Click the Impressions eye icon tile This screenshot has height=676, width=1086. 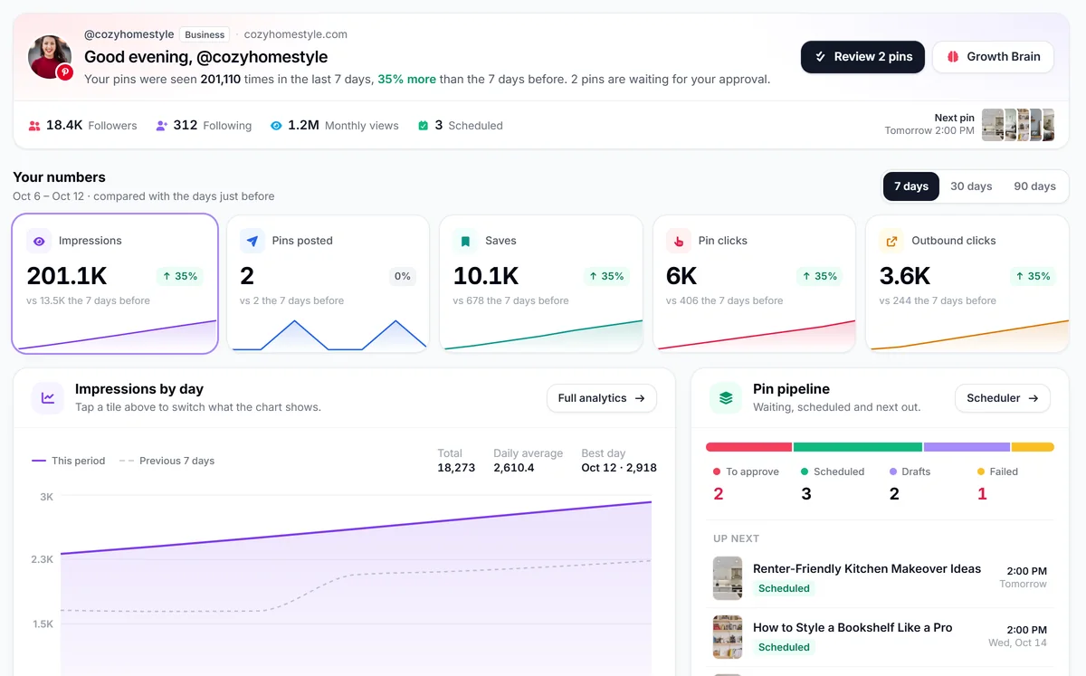click(x=39, y=241)
